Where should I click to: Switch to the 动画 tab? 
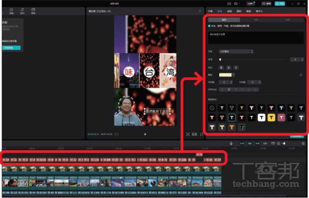point(229,11)
